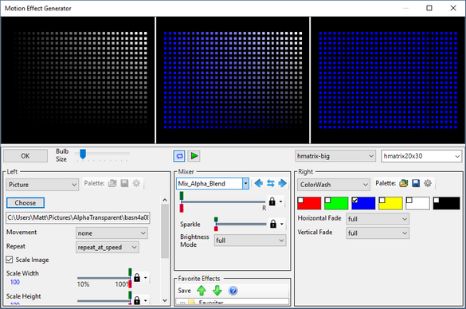
Task: Click the blue color swatch
Action: 363,203
